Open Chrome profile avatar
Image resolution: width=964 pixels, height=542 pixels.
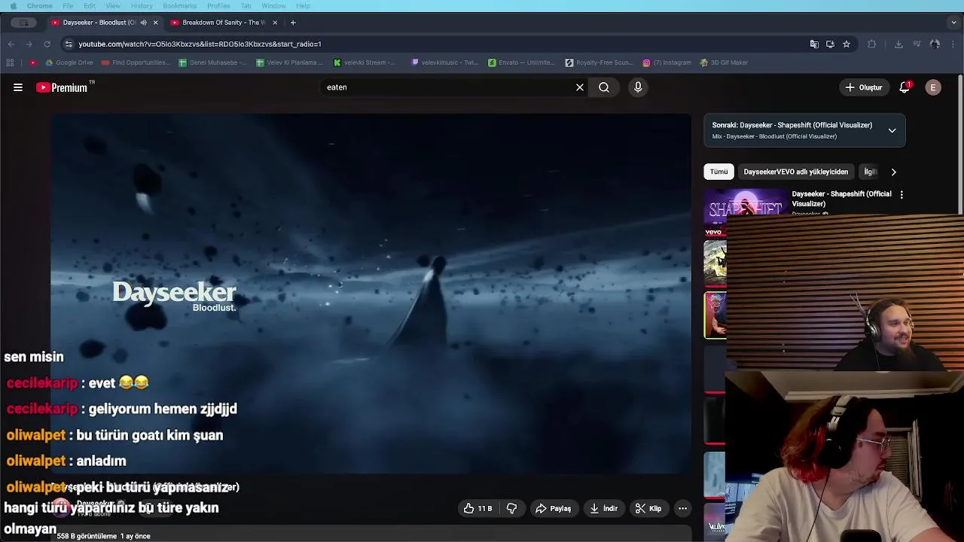pos(935,44)
